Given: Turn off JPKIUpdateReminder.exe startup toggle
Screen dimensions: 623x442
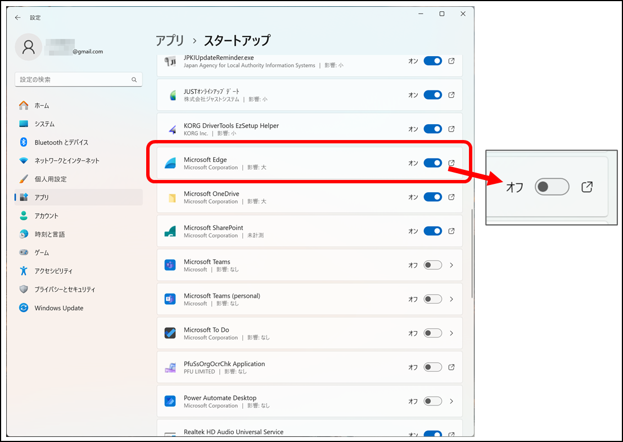Looking at the screenshot, I should (x=433, y=61).
